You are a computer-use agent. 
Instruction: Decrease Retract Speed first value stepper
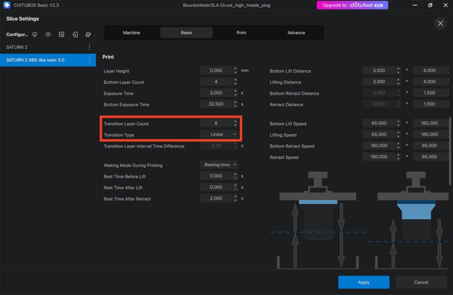398,158
